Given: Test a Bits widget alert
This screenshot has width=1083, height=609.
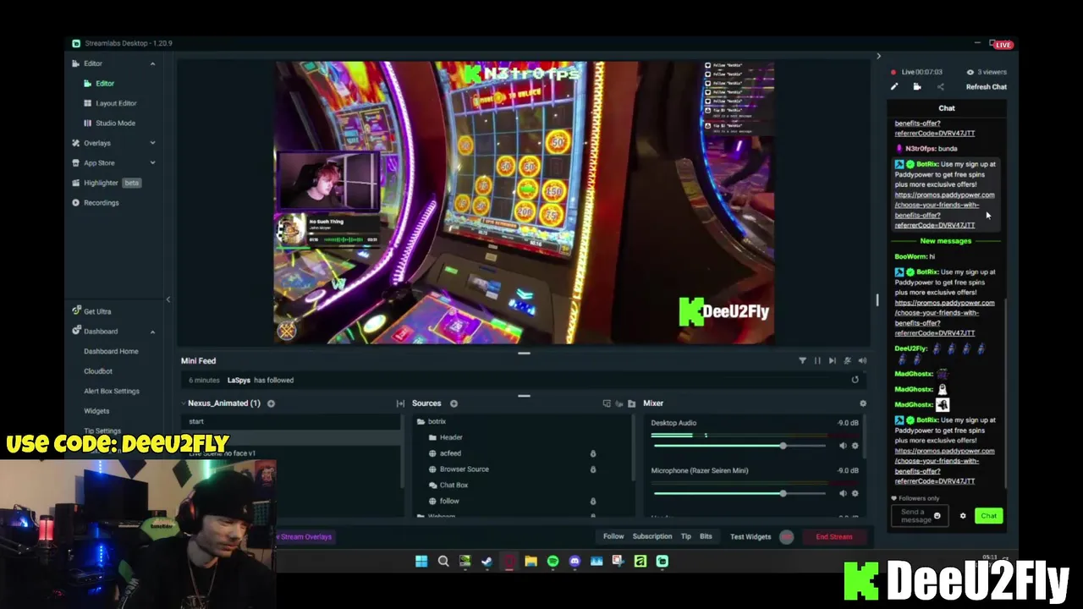Looking at the screenshot, I should 706,536.
